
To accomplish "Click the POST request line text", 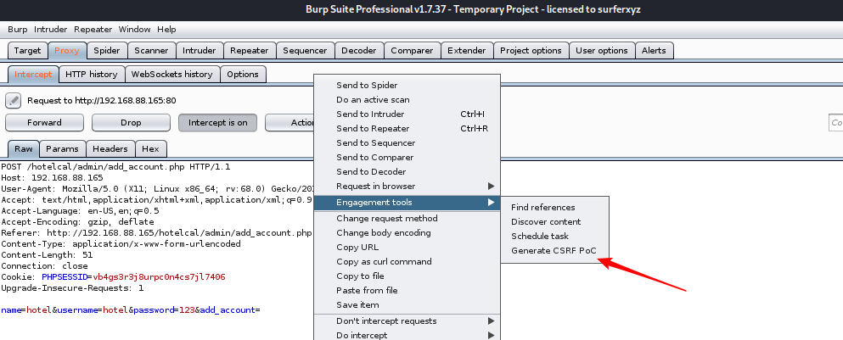I will 115,167.
